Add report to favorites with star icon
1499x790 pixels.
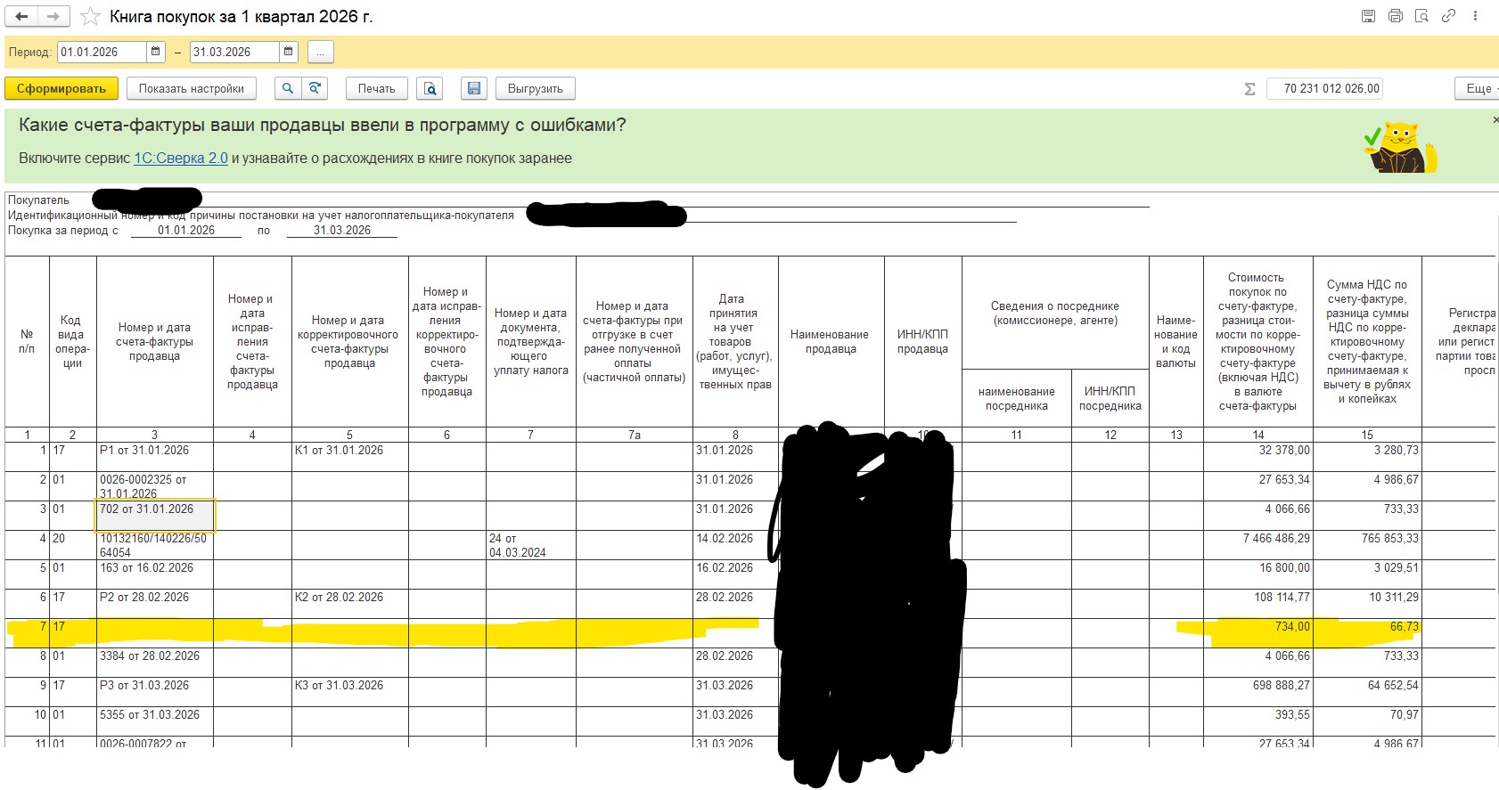90,17
